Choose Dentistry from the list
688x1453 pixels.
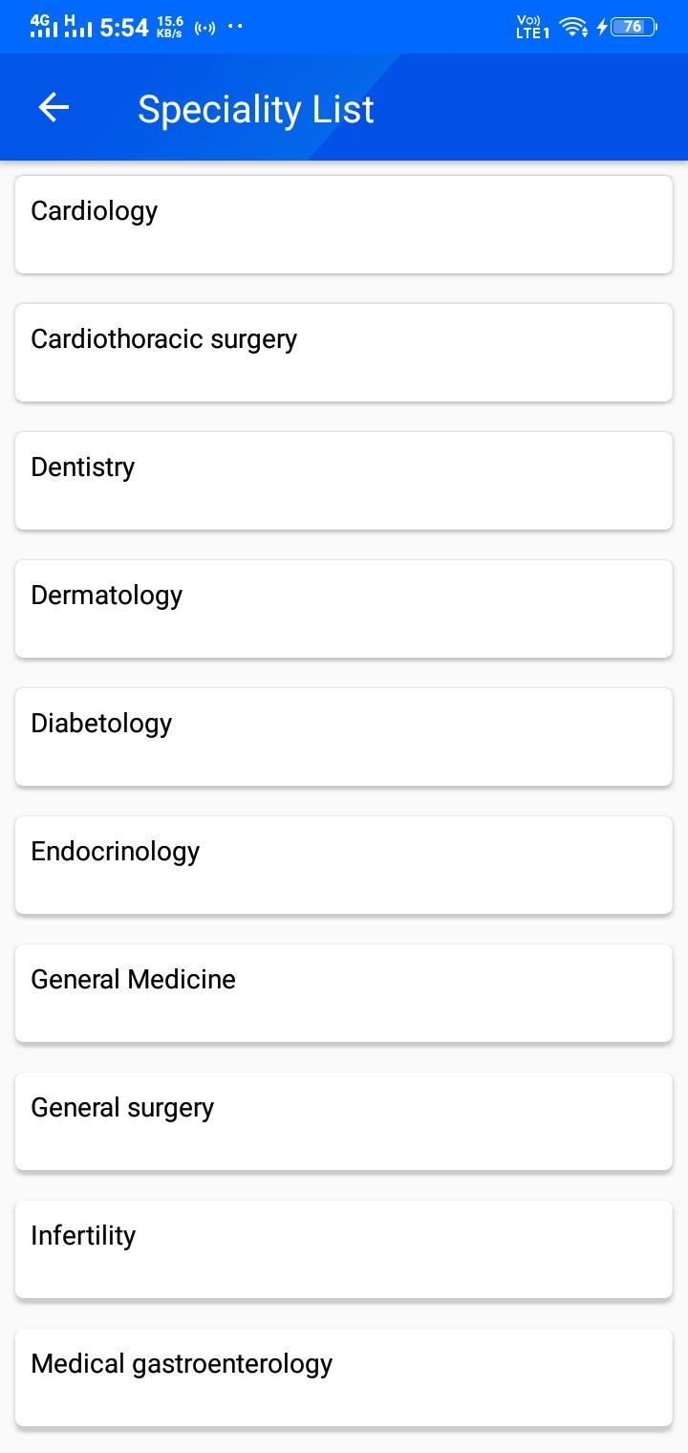[344, 481]
